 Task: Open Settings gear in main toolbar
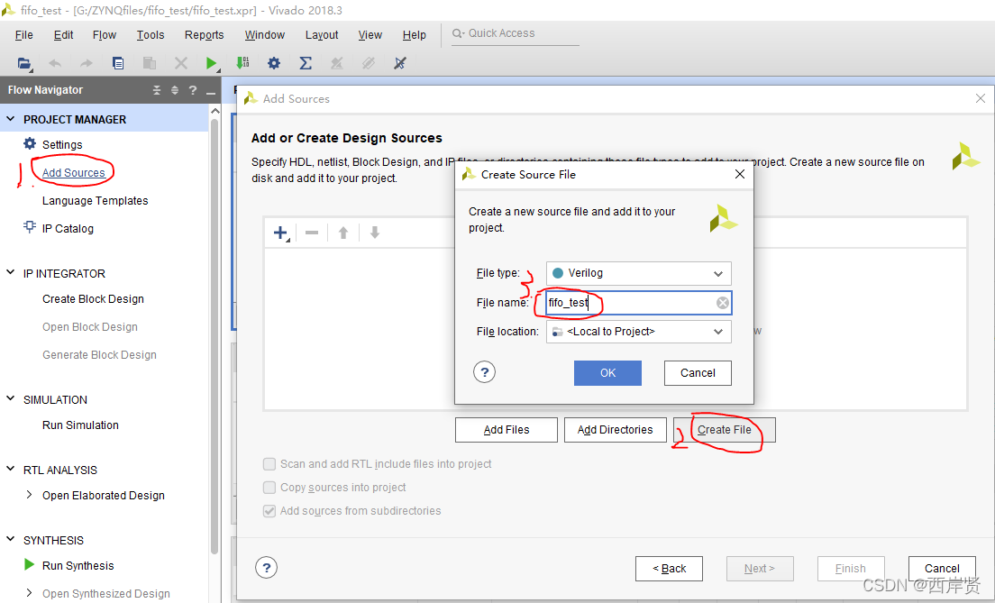pos(273,63)
